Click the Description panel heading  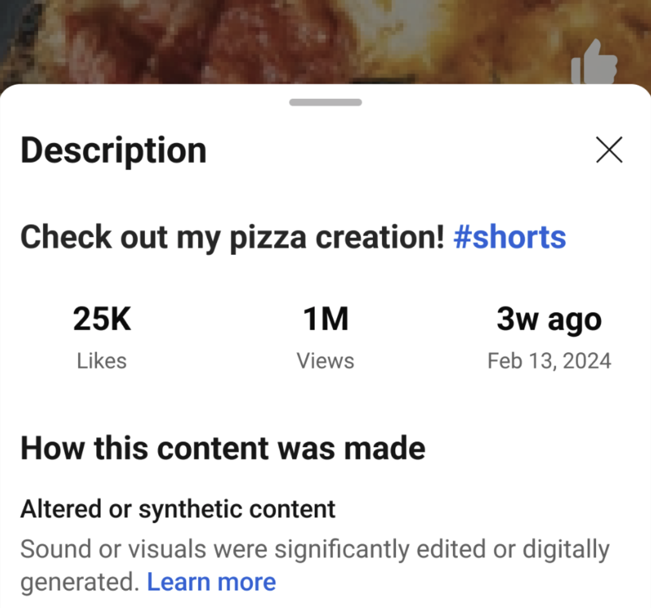(x=113, y=151)
